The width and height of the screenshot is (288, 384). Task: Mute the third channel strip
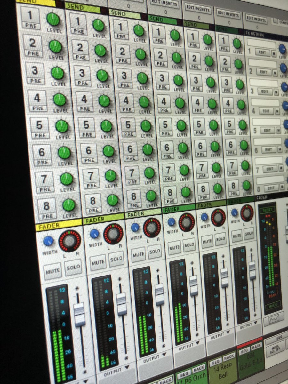coord(138,255)
